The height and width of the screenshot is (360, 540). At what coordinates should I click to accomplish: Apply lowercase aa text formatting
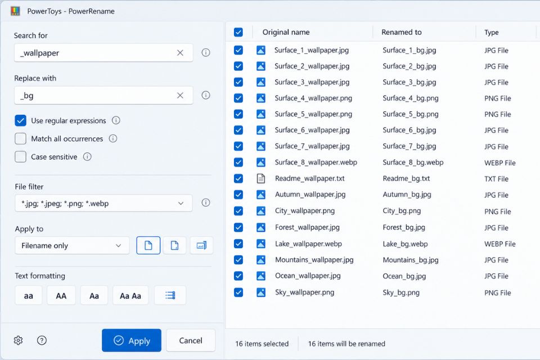pyautogui.click(x=29, y=295)
